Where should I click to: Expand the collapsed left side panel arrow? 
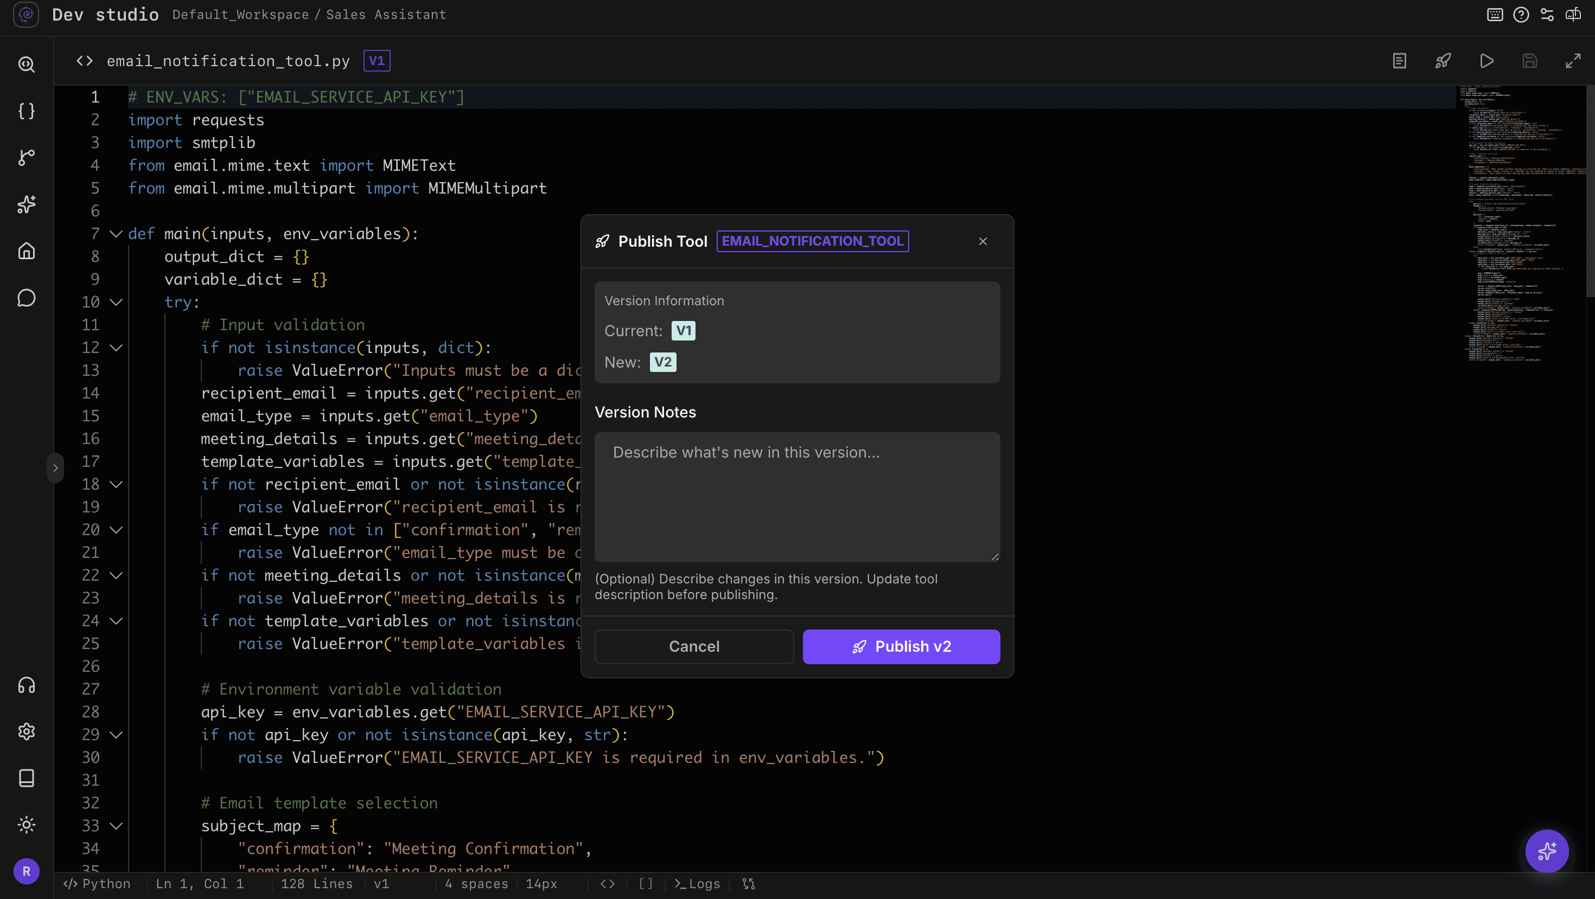[55, 468]
